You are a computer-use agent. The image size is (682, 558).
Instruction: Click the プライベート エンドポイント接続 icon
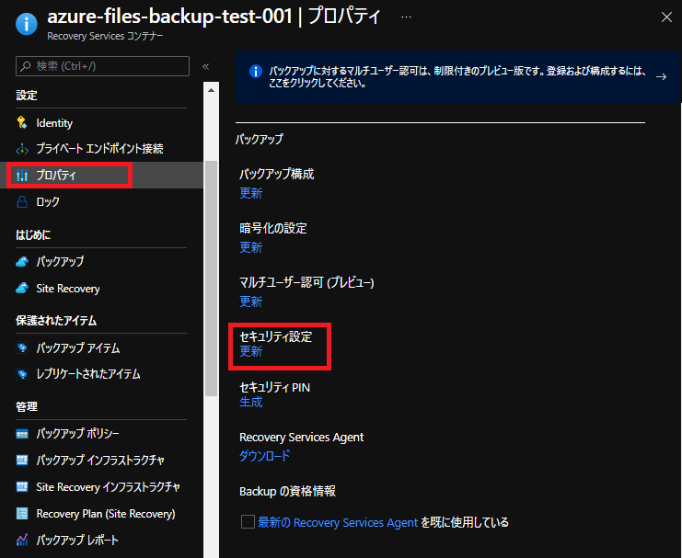pyautogui.click(x=22, y=149)
